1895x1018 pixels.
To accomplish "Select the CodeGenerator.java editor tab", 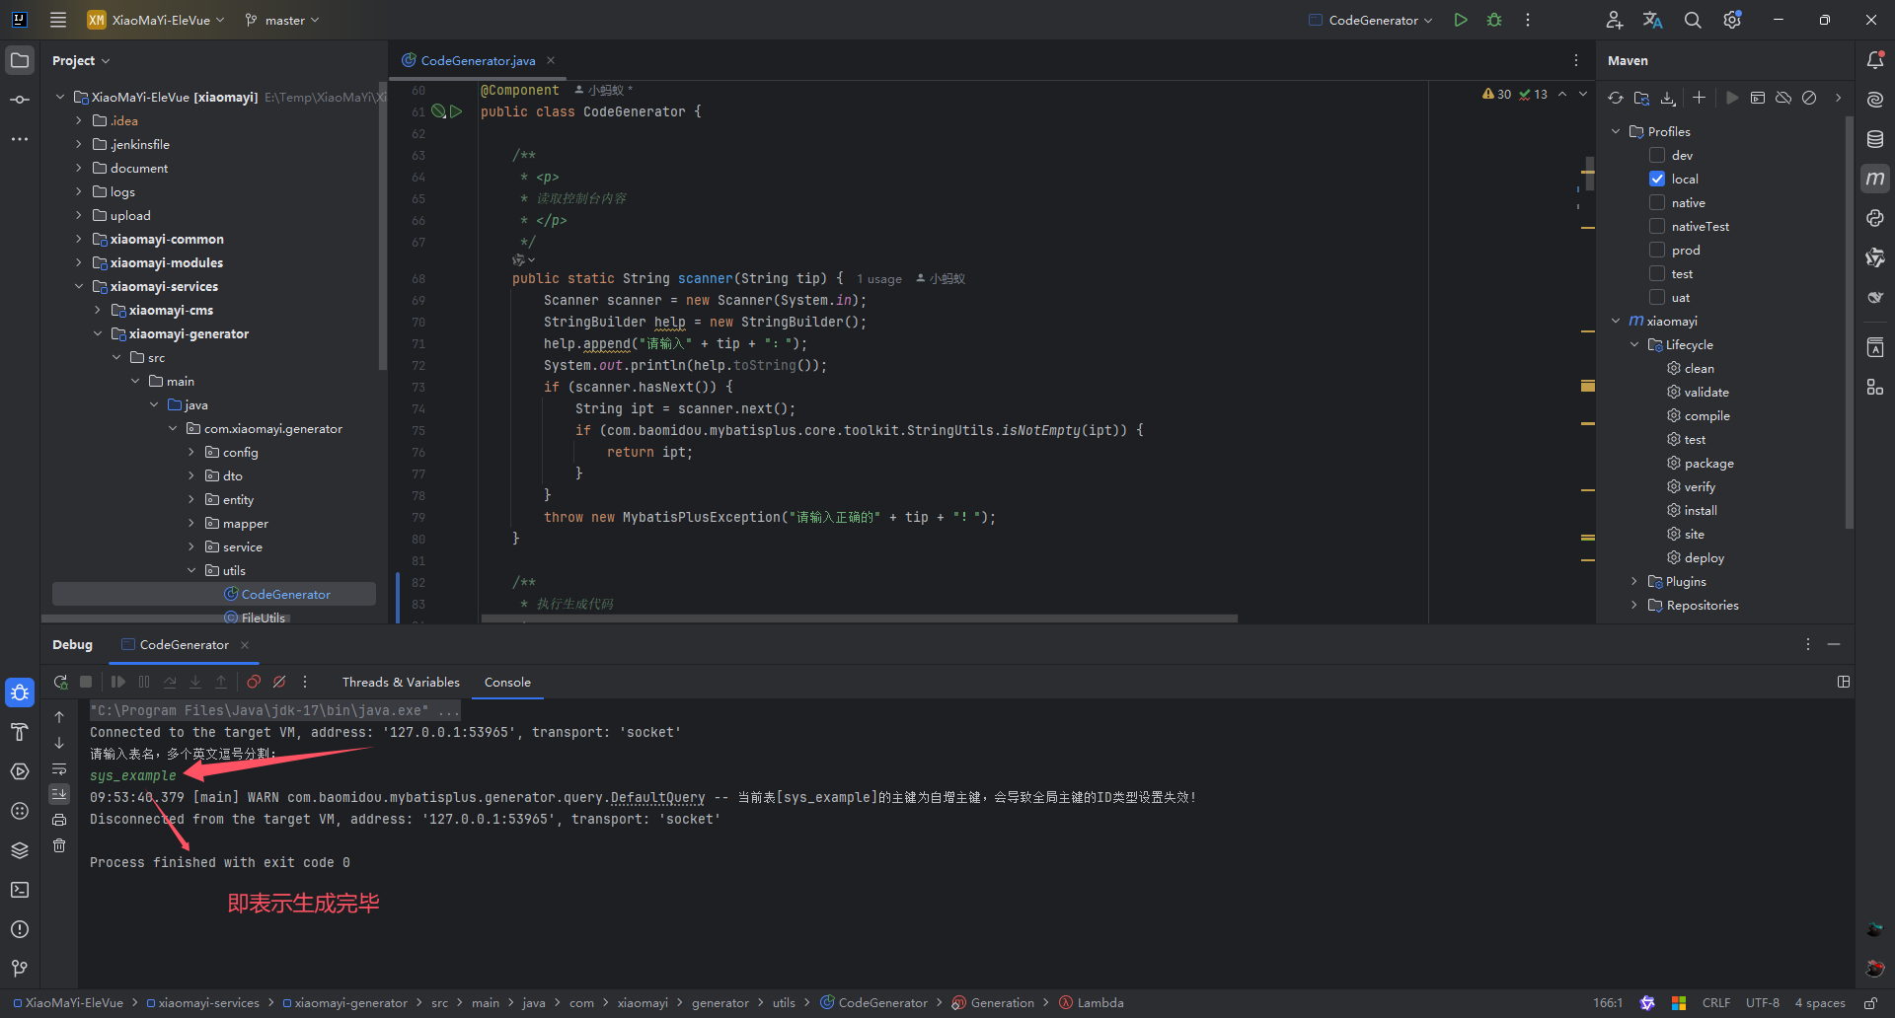I will coord(478,60).
